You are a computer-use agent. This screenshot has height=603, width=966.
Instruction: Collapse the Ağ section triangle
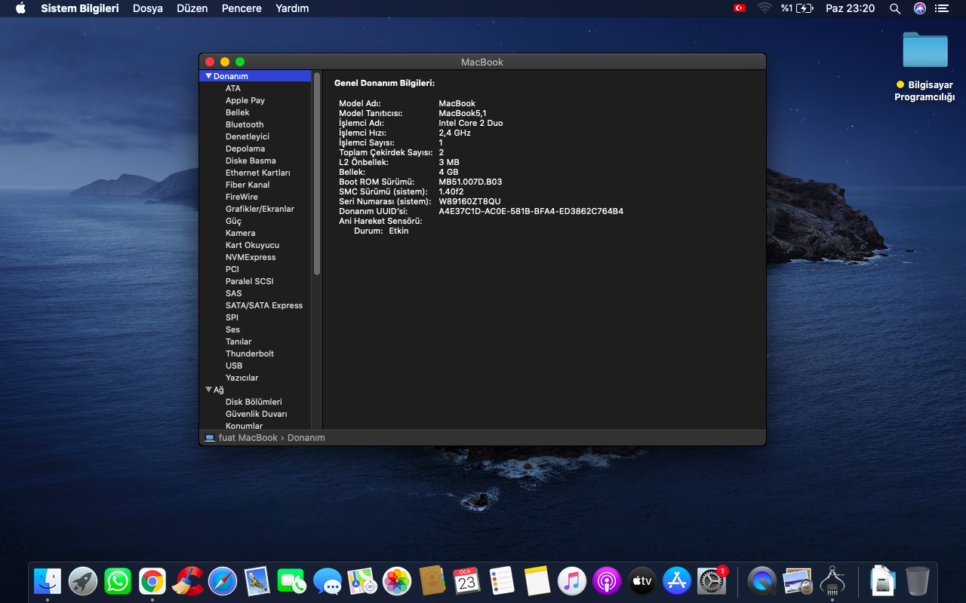(209, 390)
